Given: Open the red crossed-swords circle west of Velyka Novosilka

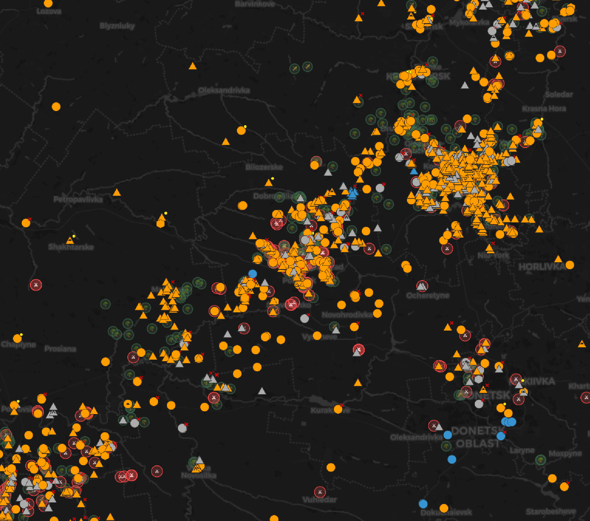Looking at the screenshot, I should click(157, 471).
